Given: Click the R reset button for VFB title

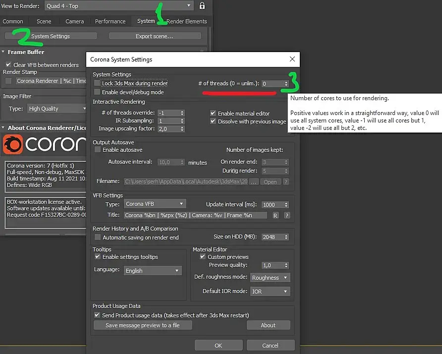Looking at the screenshot, I should point(275,216).
